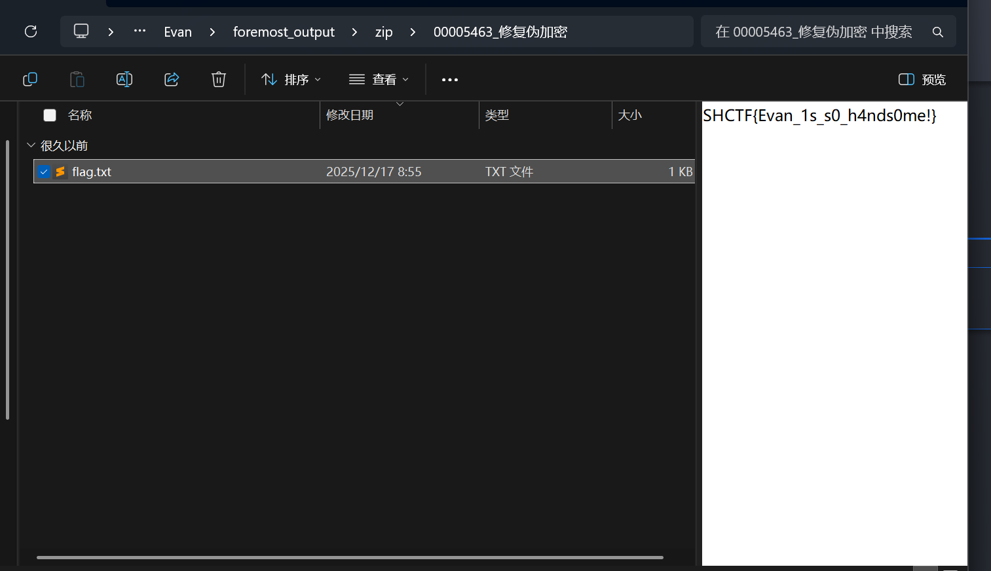The width and height of the screenshot is (991, 571).
Task: Delete the selection with the trash icon
Action: point(219,79)
